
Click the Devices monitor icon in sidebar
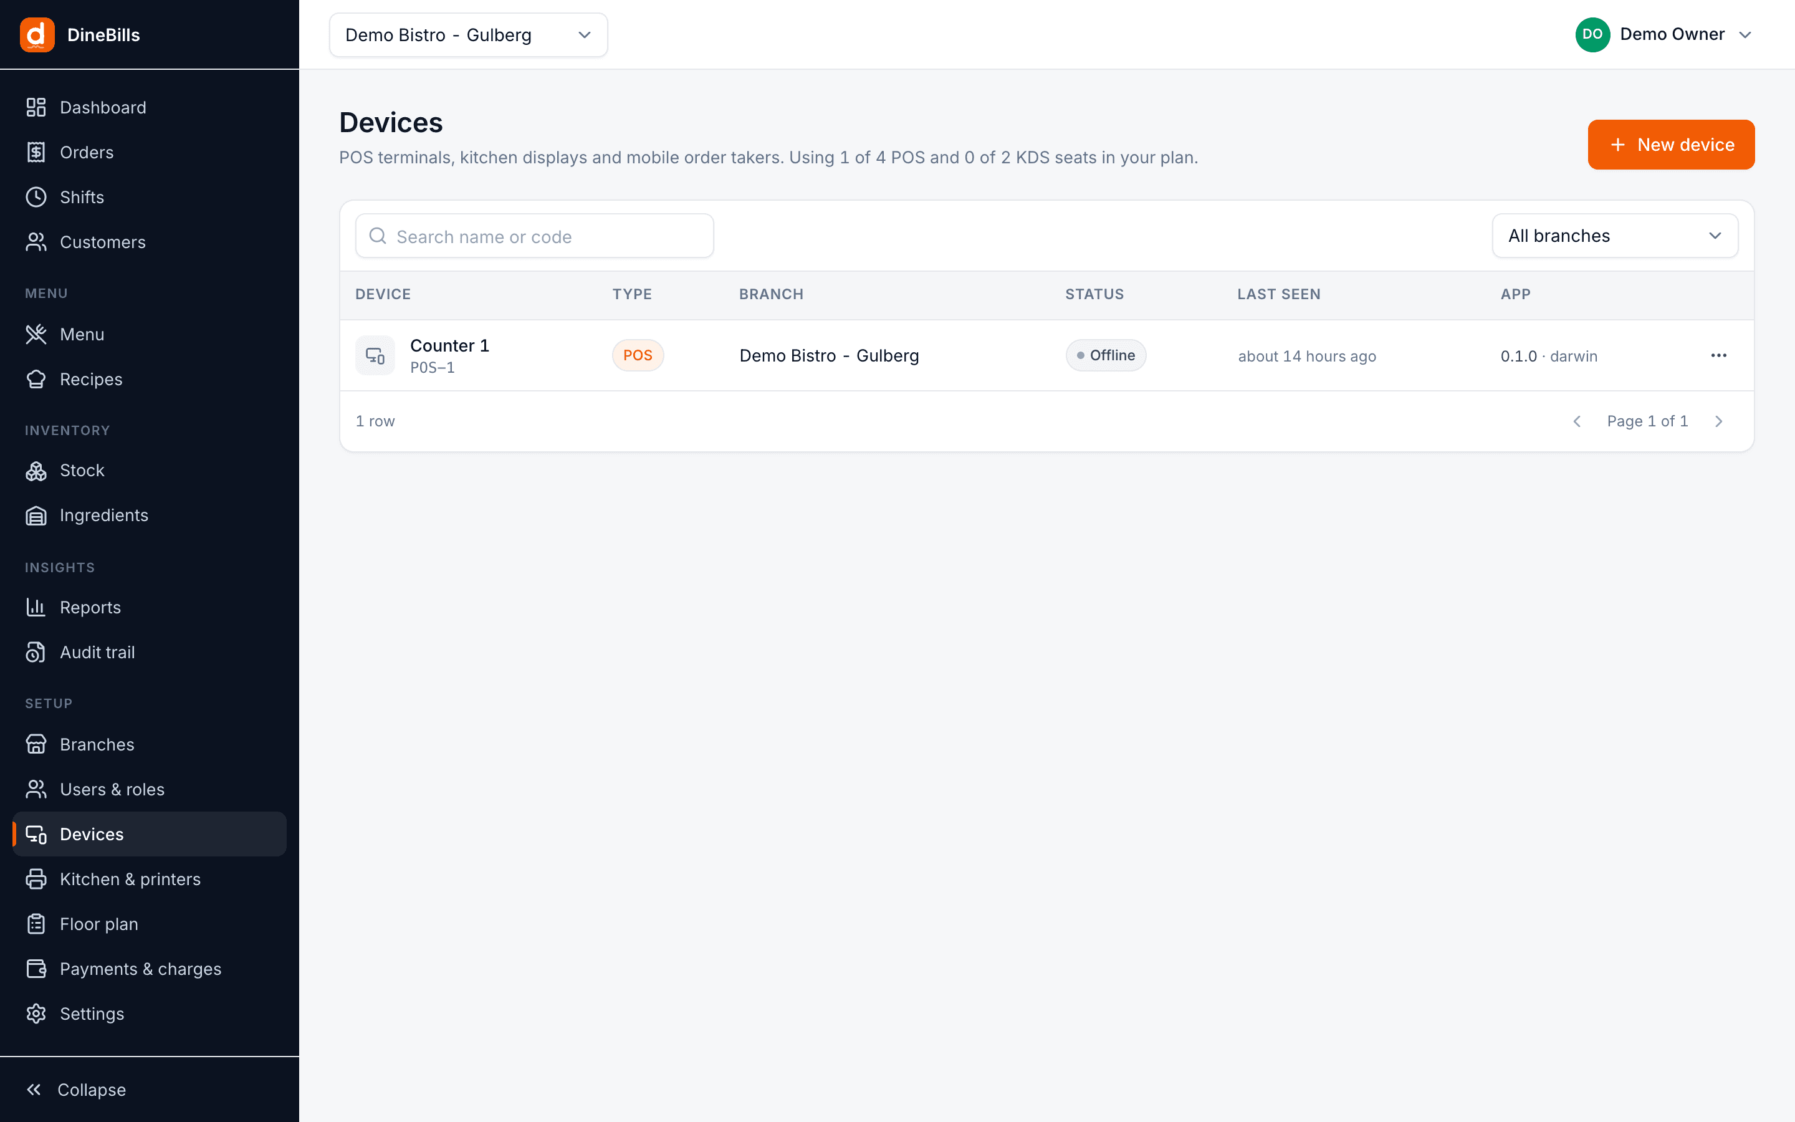36,834
